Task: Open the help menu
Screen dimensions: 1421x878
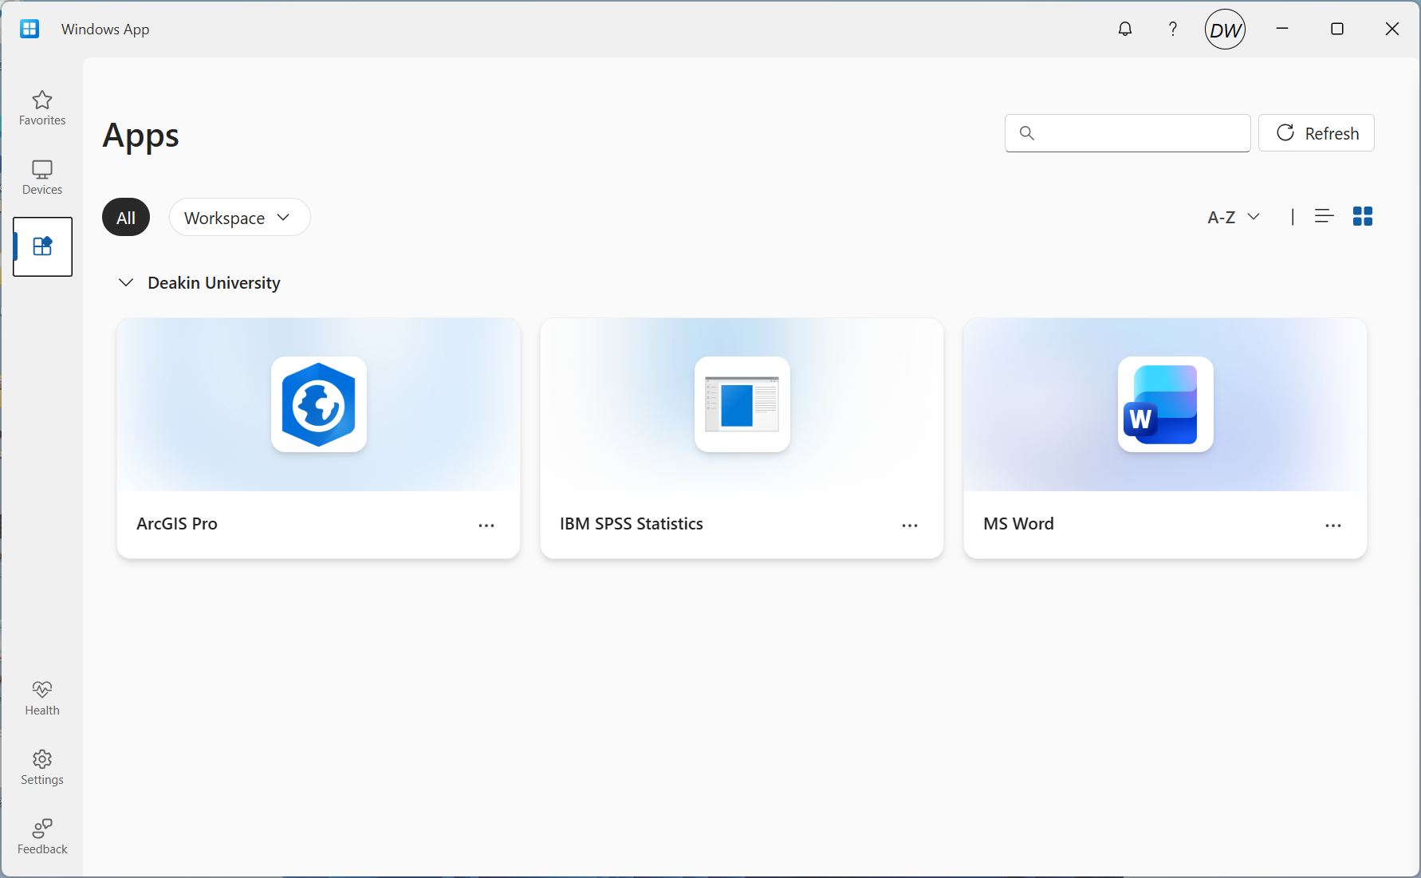Action: [1172, 29]
